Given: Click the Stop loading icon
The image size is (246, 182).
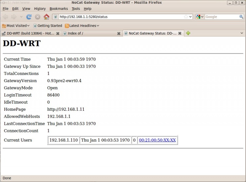Looking at the screenshot, I should tap(38, 17).
